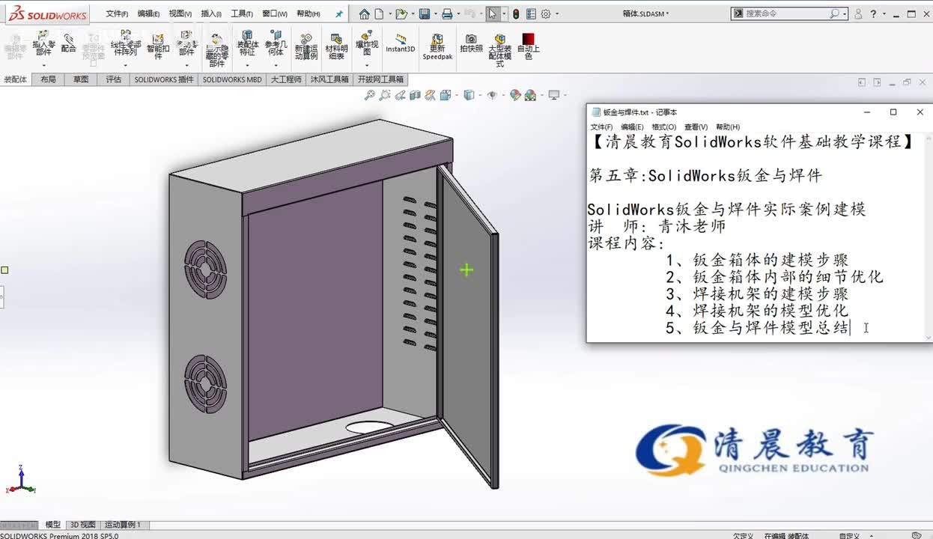This screenshot has height=539, width=933.
Task: Click Edit Appearance color ball icon
Action: (514, 95)
